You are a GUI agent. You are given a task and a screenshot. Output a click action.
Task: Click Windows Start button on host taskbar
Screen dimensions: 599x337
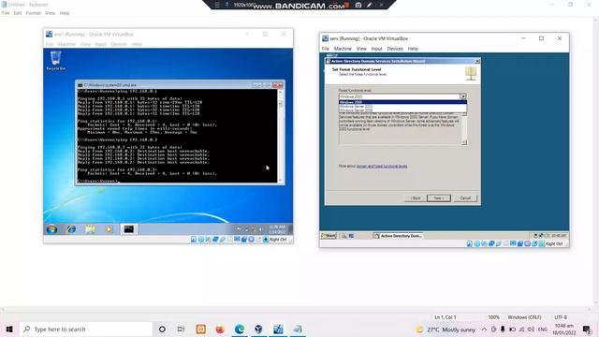pos(9,329)
